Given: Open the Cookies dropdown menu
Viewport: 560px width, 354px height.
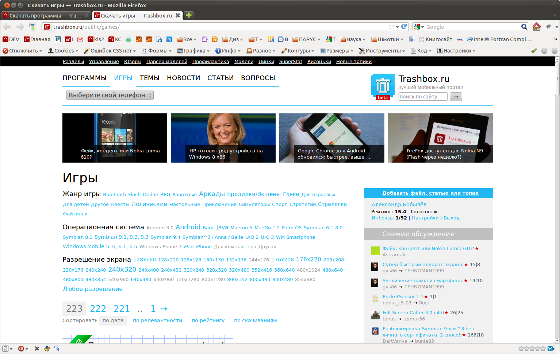Looking at the screenshot, I should coord(63,51).
